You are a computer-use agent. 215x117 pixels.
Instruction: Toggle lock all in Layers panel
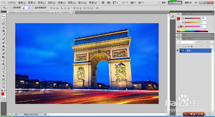(x=192, y=46)
